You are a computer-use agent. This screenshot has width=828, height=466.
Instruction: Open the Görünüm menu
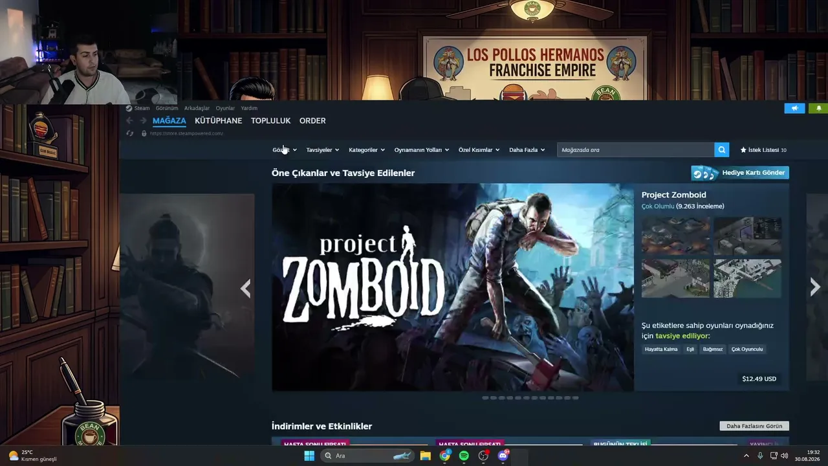[x=167, y=108]
